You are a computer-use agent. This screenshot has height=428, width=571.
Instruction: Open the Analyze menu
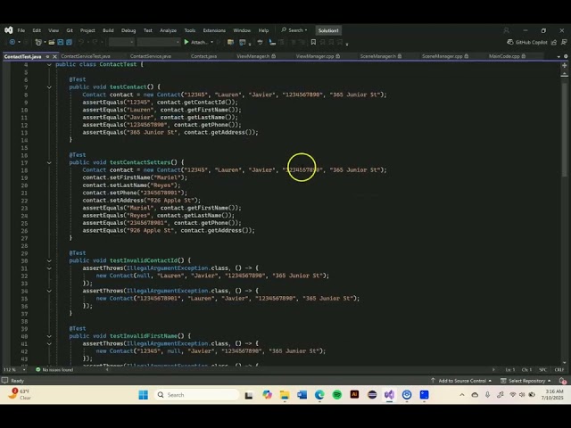pos(168,30)
